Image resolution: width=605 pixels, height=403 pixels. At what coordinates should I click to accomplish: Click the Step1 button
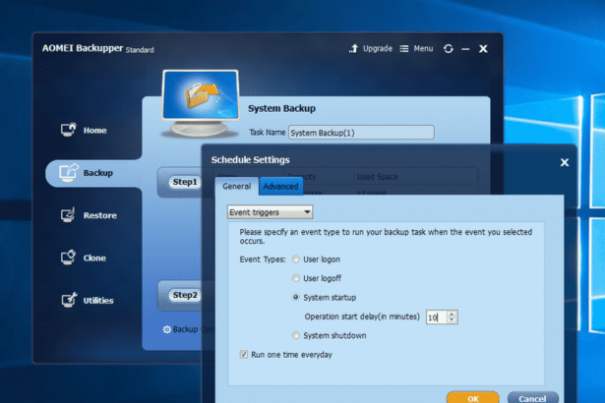(x=185, y=182)
